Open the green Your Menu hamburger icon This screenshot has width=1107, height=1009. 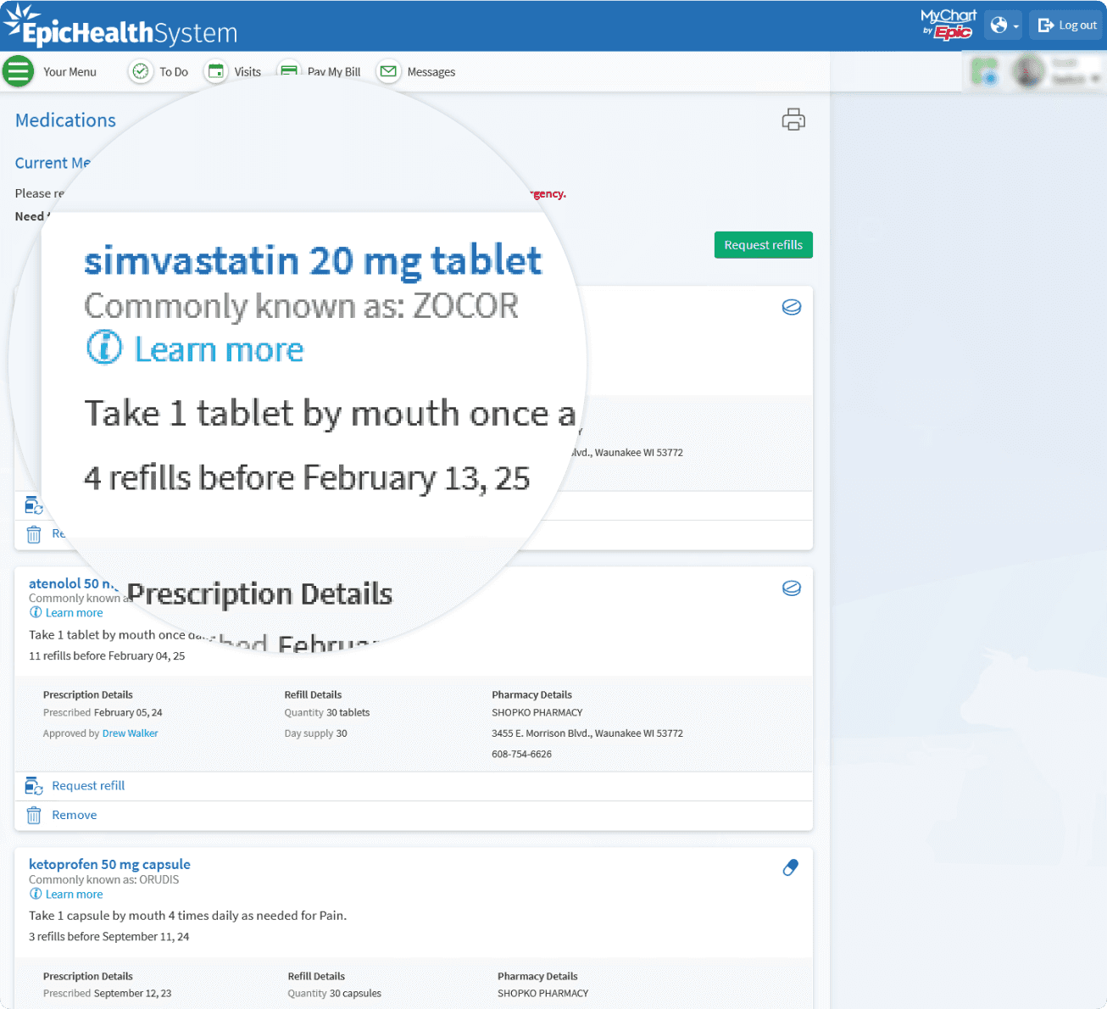pyautogui.click(x=18, y=71)
